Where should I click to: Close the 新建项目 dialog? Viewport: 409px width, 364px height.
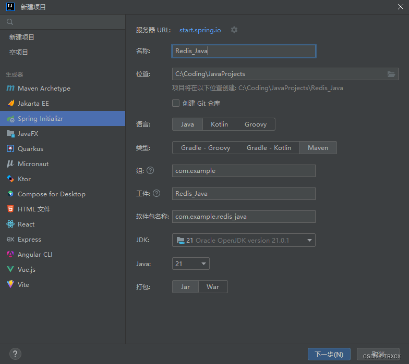tap(401, 7)
